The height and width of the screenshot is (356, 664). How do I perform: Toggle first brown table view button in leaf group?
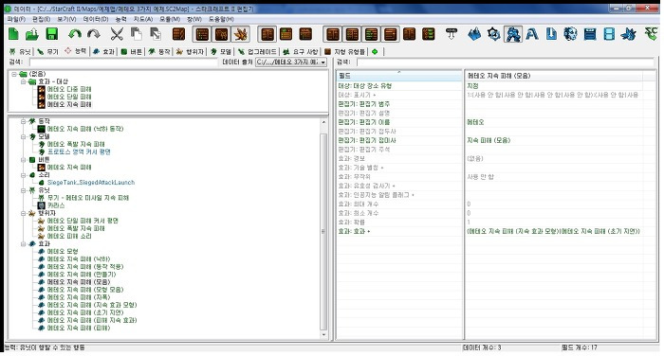point(202,34)
